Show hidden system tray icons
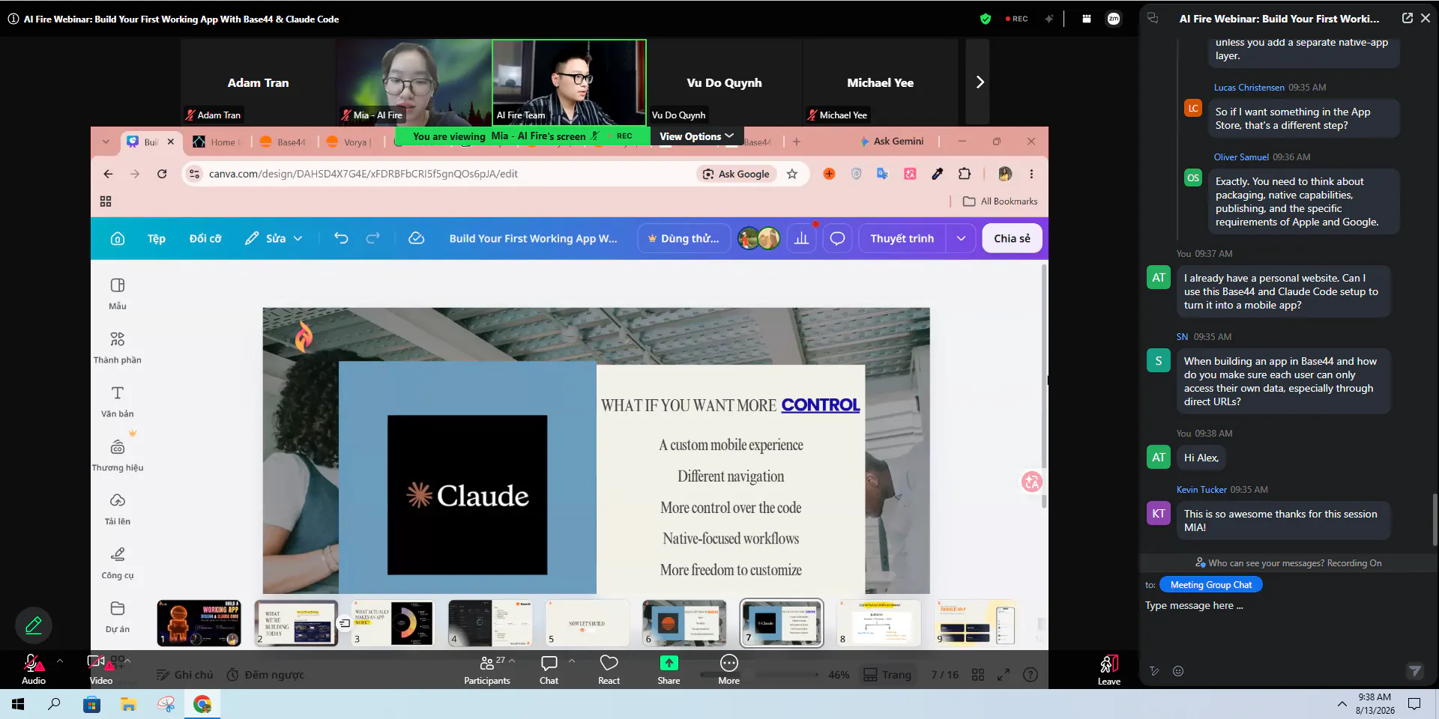 coord(1342,704)
